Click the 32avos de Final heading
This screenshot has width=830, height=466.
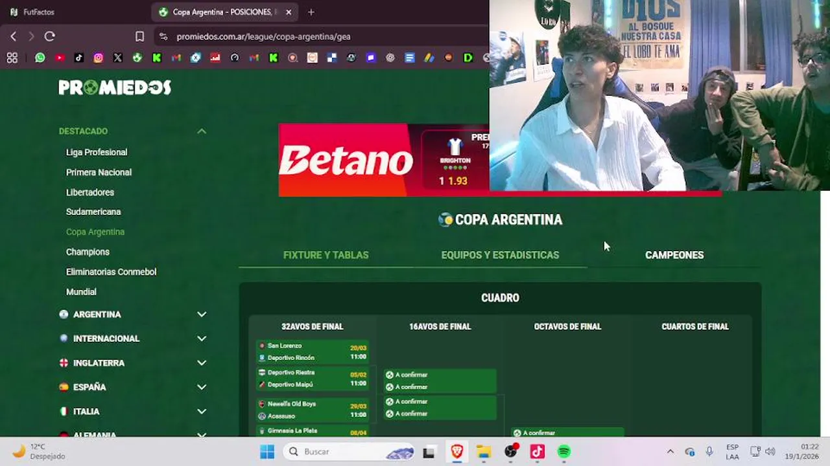[x=313, y=327]
